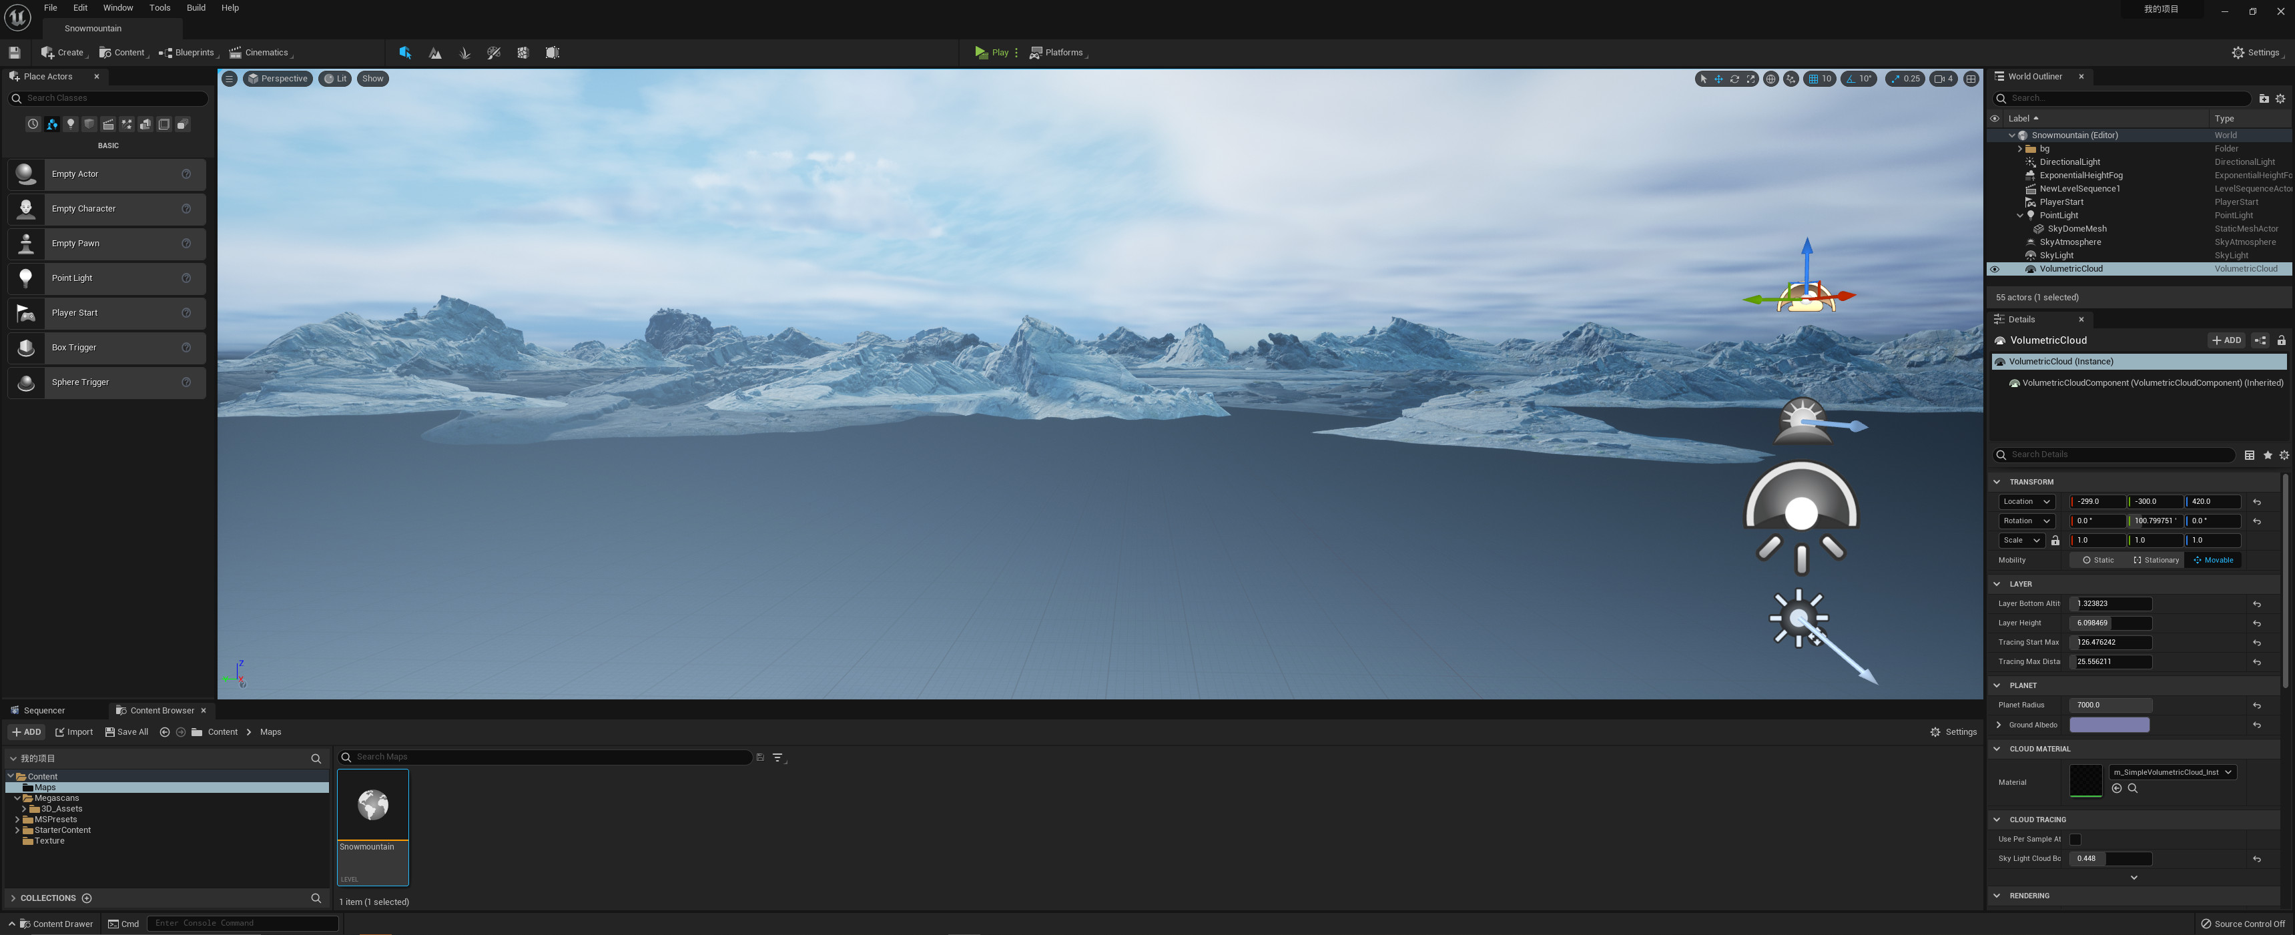
Task: Select the Volumes category in Place Actors
Action: point(164,124)
